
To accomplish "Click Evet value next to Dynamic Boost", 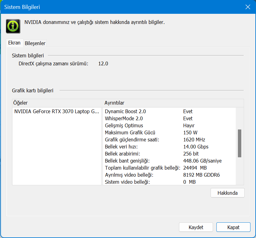I will (188, 111).
